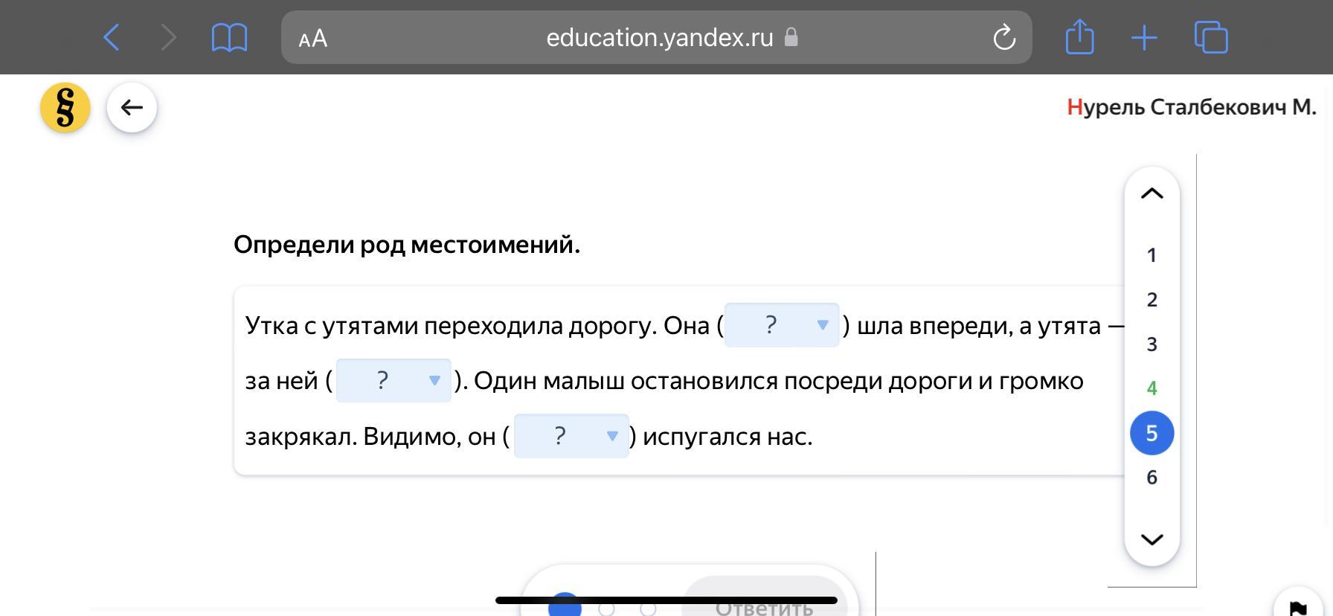Click the Ответить submit button
Screen dimensions: 1333x616
pos(764,597)
